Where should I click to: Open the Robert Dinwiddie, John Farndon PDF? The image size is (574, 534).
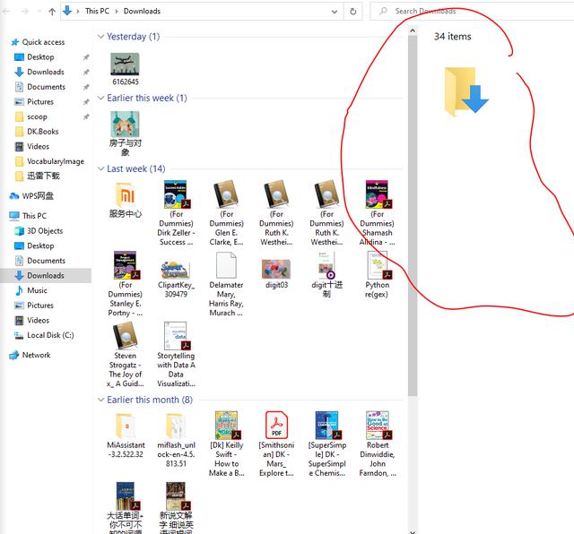coord(378,444)
